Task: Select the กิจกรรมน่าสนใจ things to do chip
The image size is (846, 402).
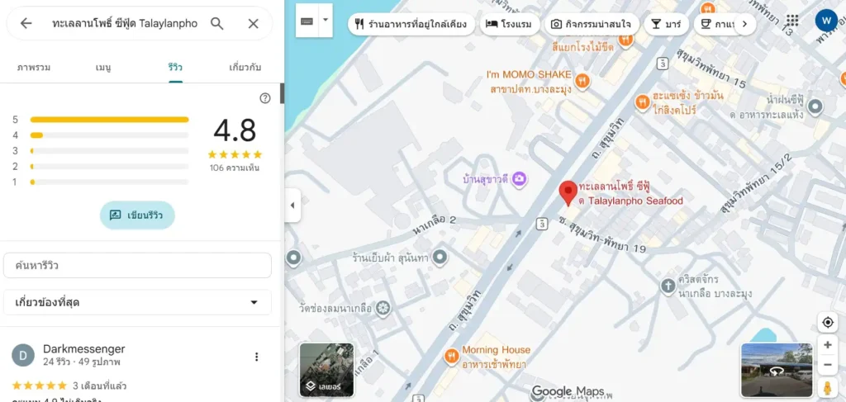Action: tap(592, 24)
